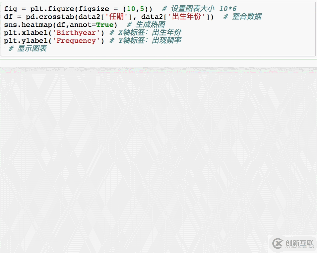The image size is (317, 253).
Task: Click the comment '# Y轴标签: 出现频率'
Action: pos(145,41)
